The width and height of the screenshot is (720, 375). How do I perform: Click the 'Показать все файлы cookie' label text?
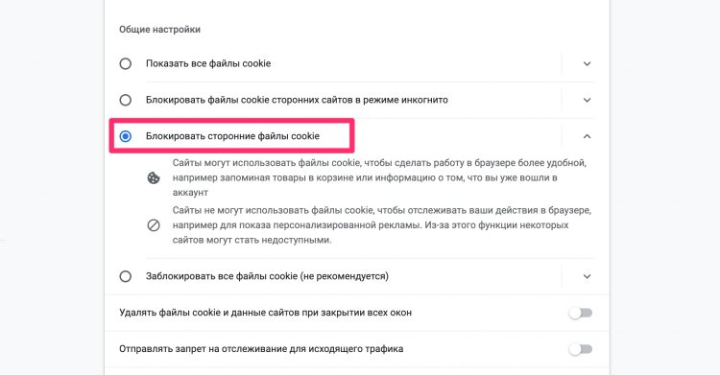point(208,64)
